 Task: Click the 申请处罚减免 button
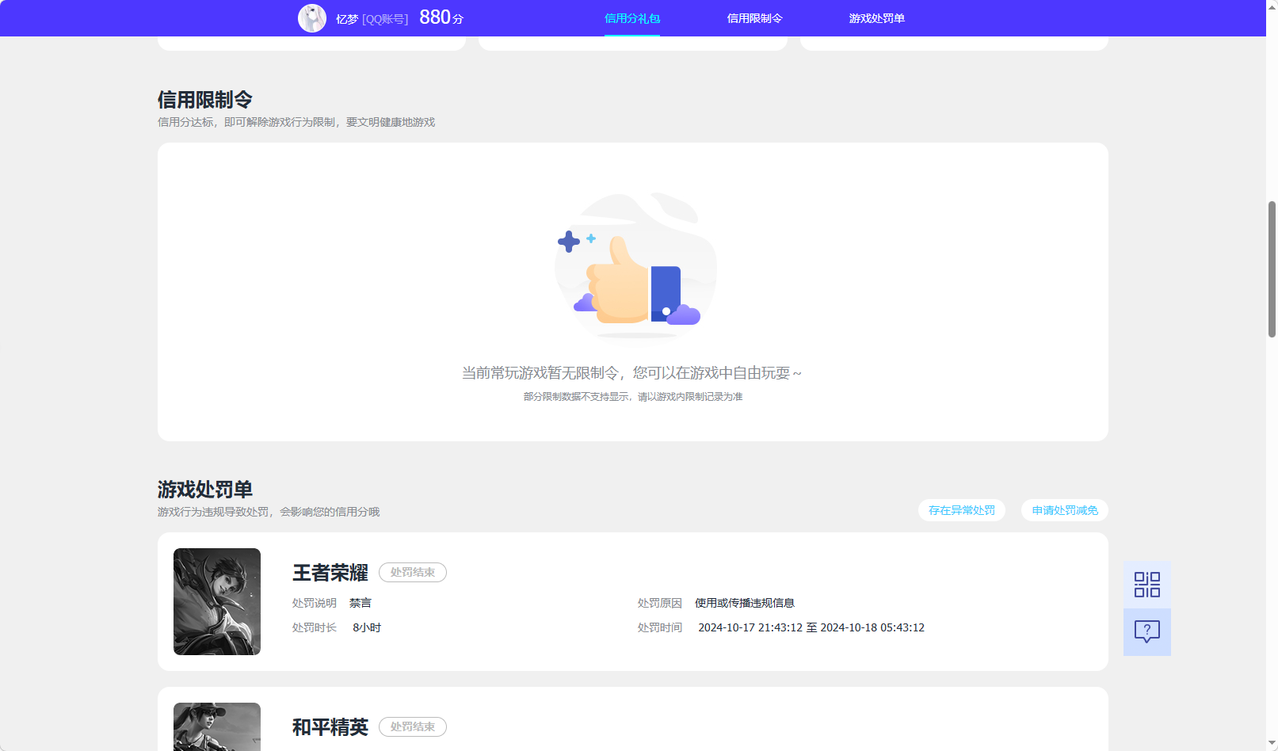click(1064, 510)
